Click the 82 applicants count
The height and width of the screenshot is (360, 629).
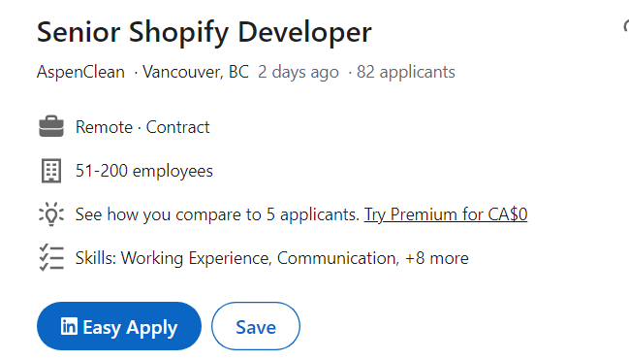[406, 73]
